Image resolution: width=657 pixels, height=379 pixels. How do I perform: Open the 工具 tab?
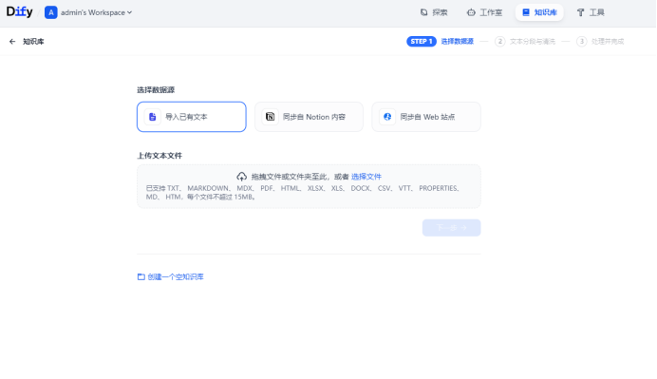point(591,12)
